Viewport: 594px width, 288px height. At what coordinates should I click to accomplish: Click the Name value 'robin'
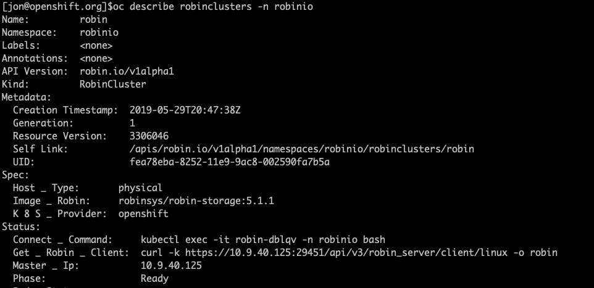[x=93, y=20]
